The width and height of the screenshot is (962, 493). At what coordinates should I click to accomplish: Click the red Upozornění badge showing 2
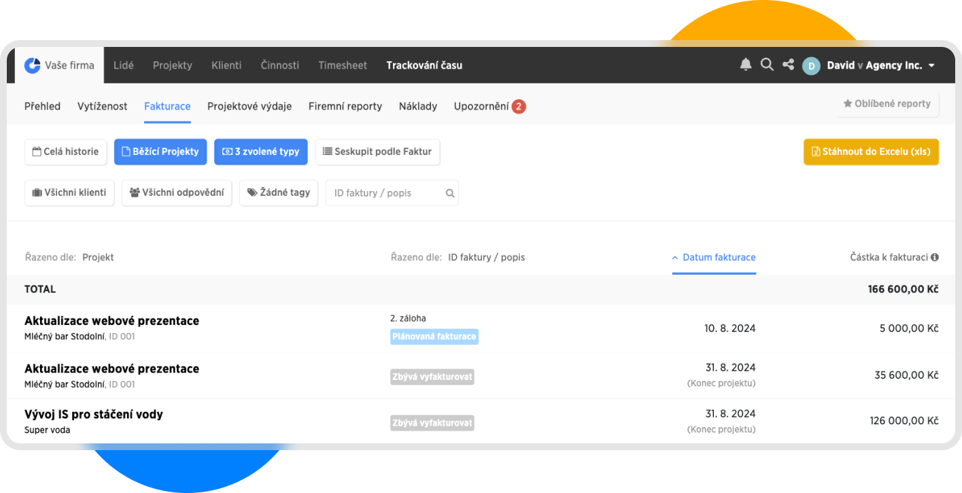pos(518,107)
